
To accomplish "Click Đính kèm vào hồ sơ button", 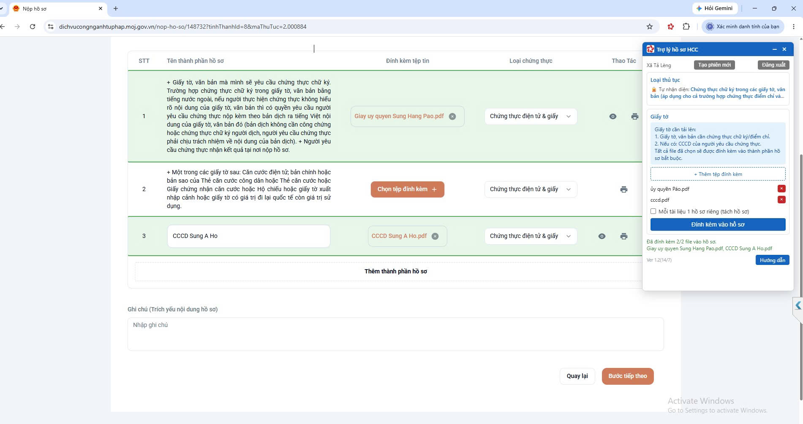I will (718, 224).
